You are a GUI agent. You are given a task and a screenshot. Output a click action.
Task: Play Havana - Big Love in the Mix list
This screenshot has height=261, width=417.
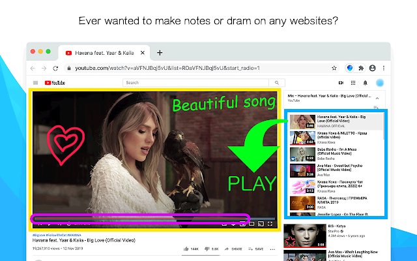click(336, 121)
